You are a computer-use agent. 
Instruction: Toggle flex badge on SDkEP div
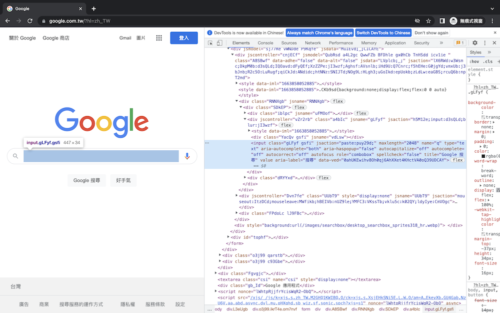click(299, 107)
